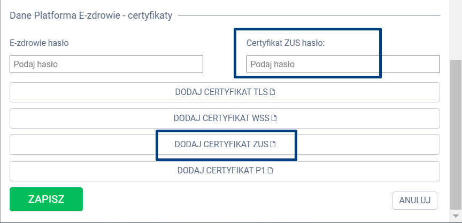Image resolution: width=462 pixels, height=223 pixels.
Task: Click the vertical scrollbar thumb
Action: [x=456, y=133]
